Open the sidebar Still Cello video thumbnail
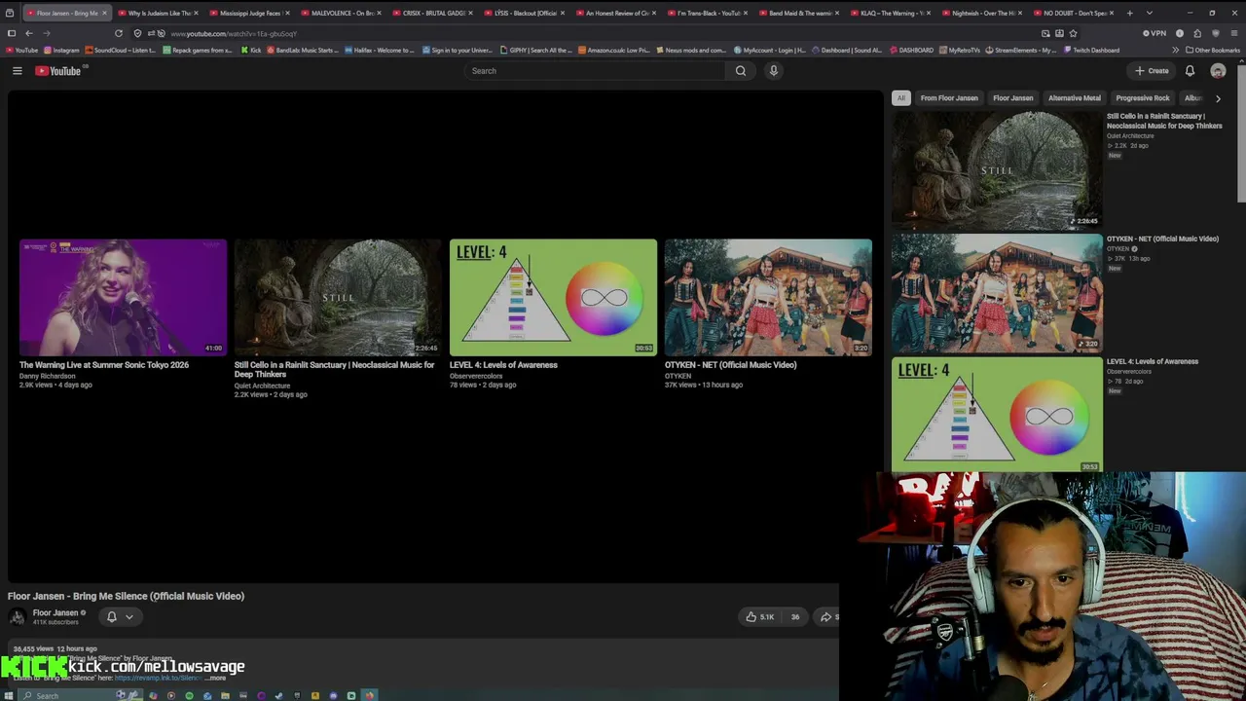Viewport: 1246px width, 701px height. pyautogui.click(x=997, y=169)
